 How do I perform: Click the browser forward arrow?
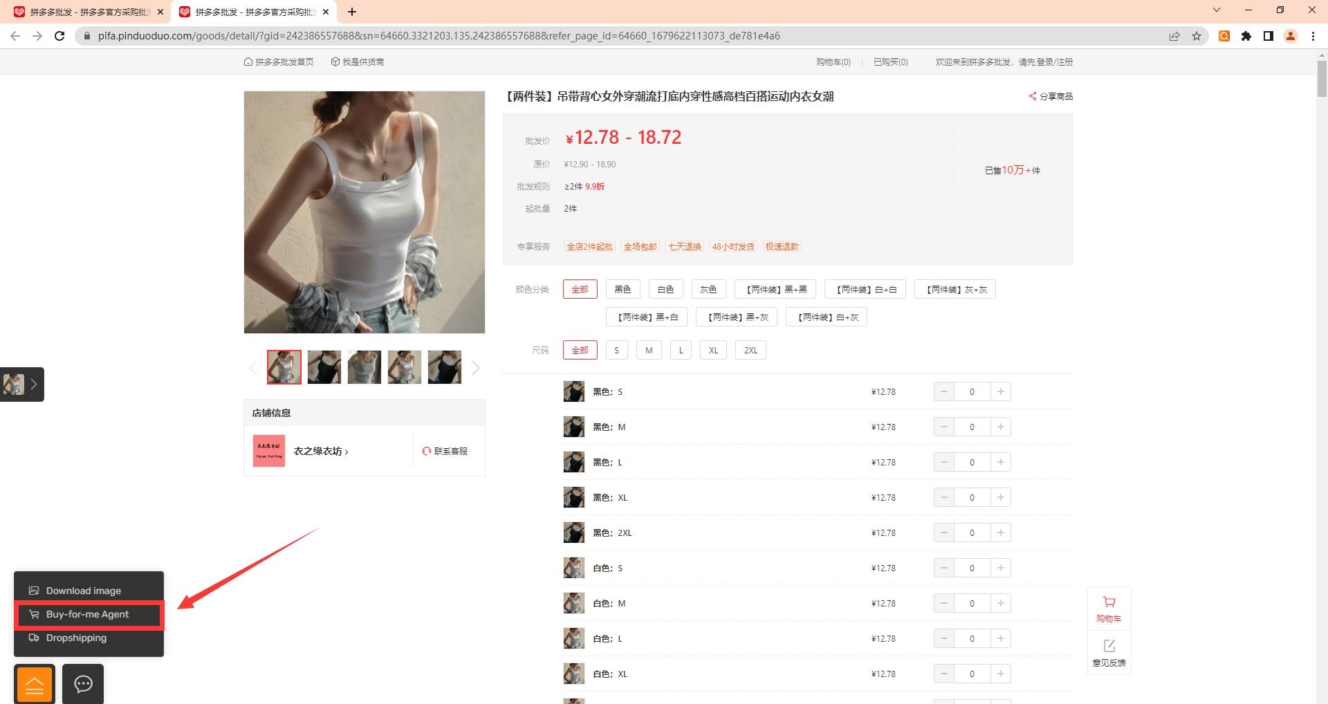[37, 36]
